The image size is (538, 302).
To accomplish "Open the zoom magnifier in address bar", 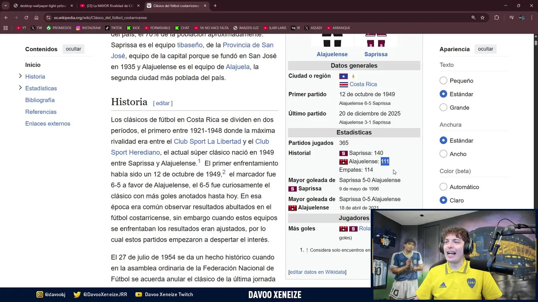I will [473, 18].
